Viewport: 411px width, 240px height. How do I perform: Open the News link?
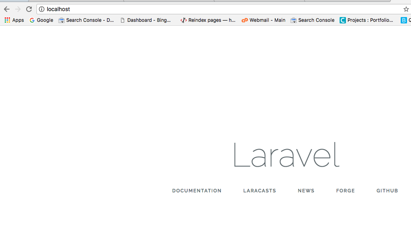point(306,191)
